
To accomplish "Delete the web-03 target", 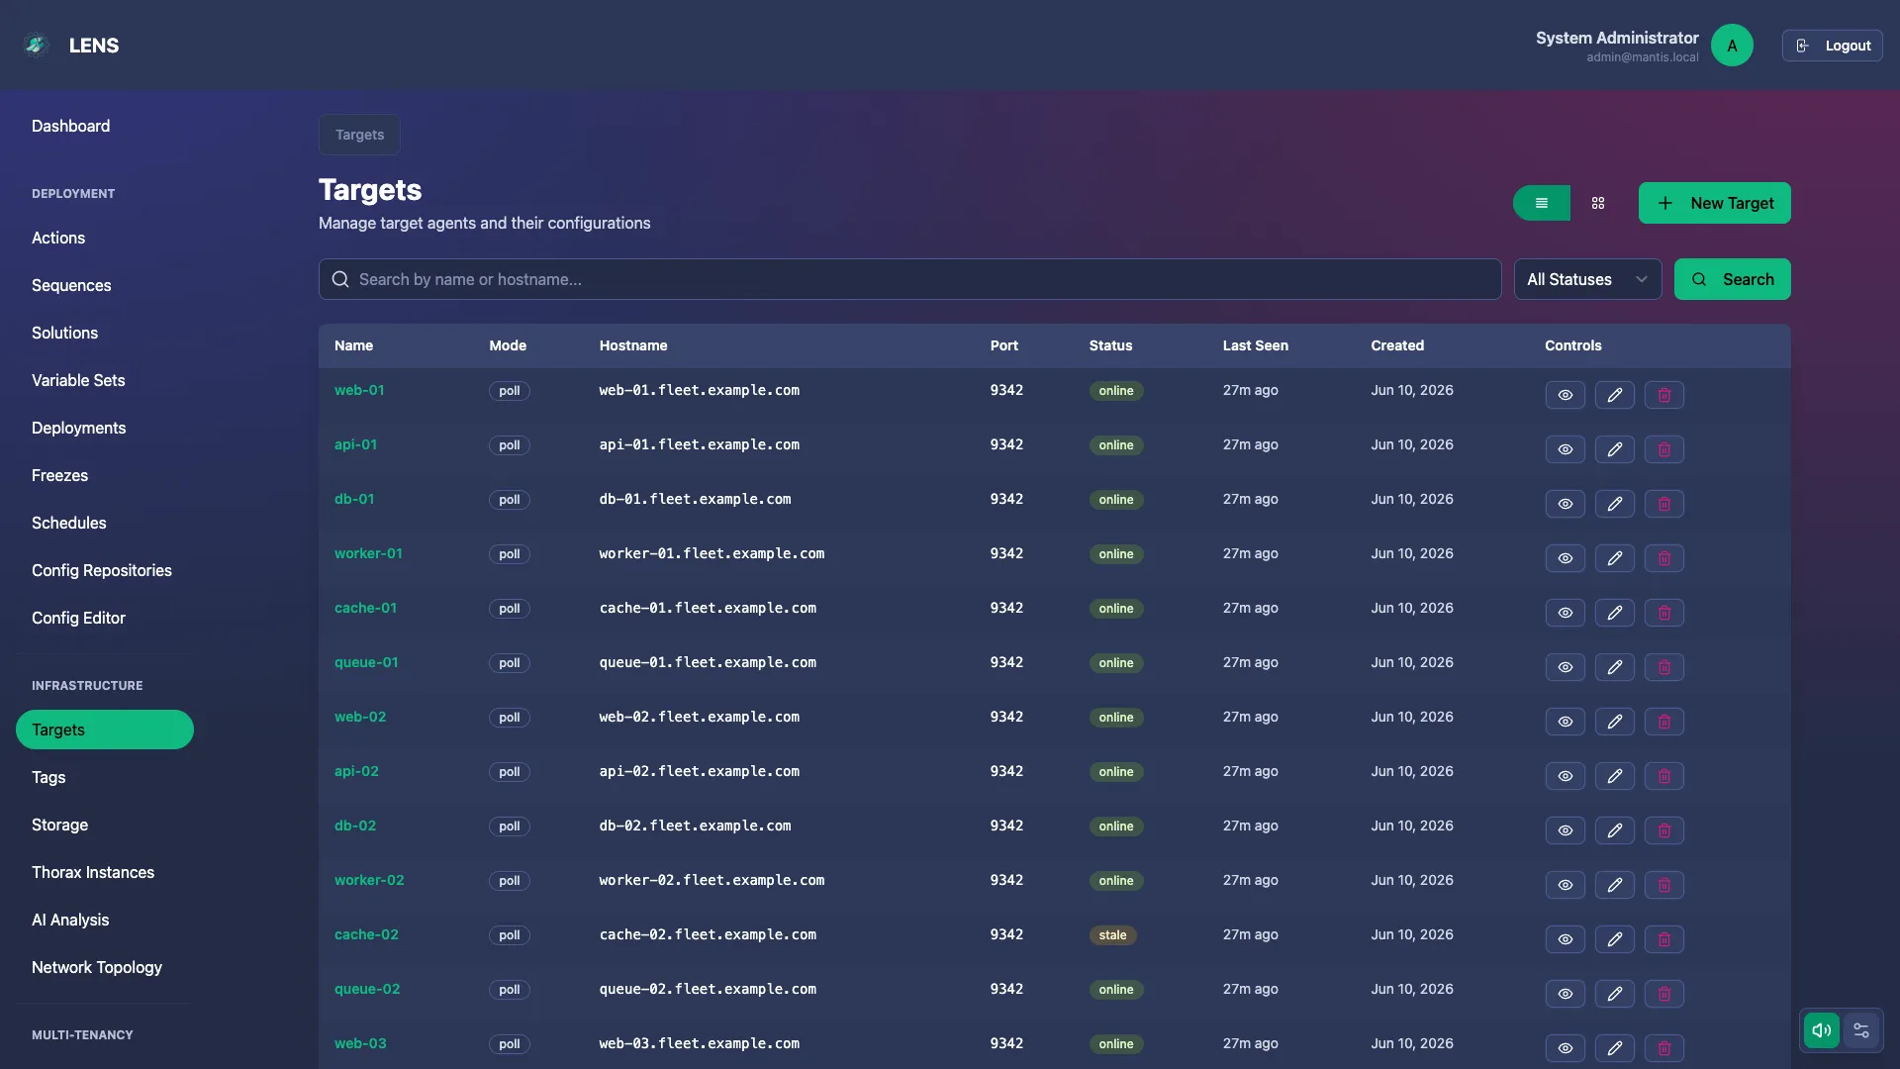I will pyautogui.click(x=1664, y=1048).
